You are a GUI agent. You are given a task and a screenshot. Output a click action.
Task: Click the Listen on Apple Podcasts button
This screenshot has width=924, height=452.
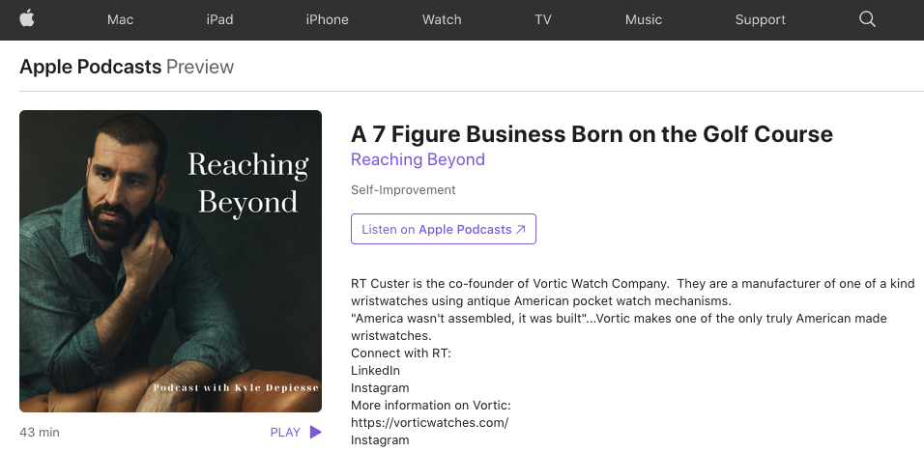(444, 229)
